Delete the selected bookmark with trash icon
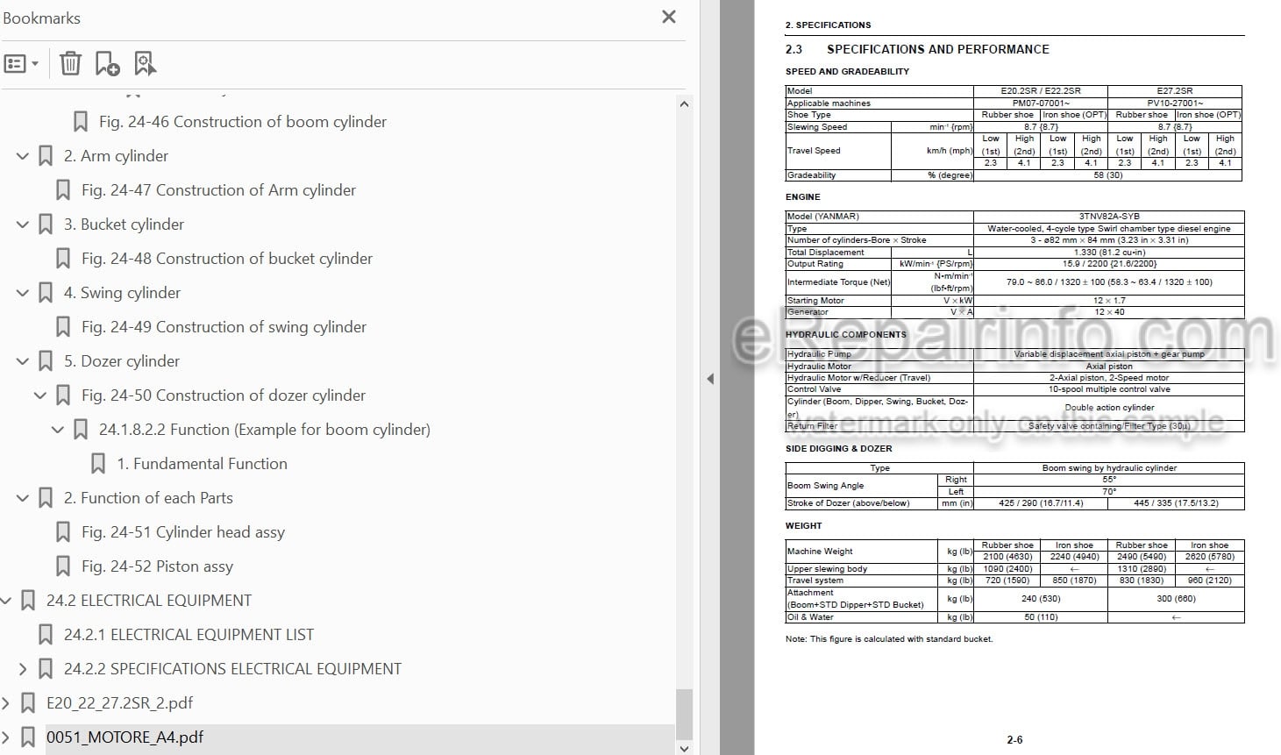This screenshot has height=755, width=1281. (x=70, y=63)
